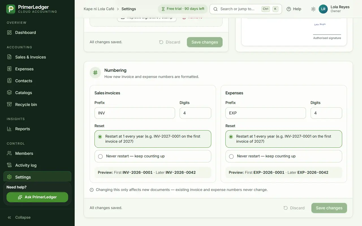Toggle the light/dark theme sun icon
The height and width of the screenshot is (226, 362).
coord(313,9)
